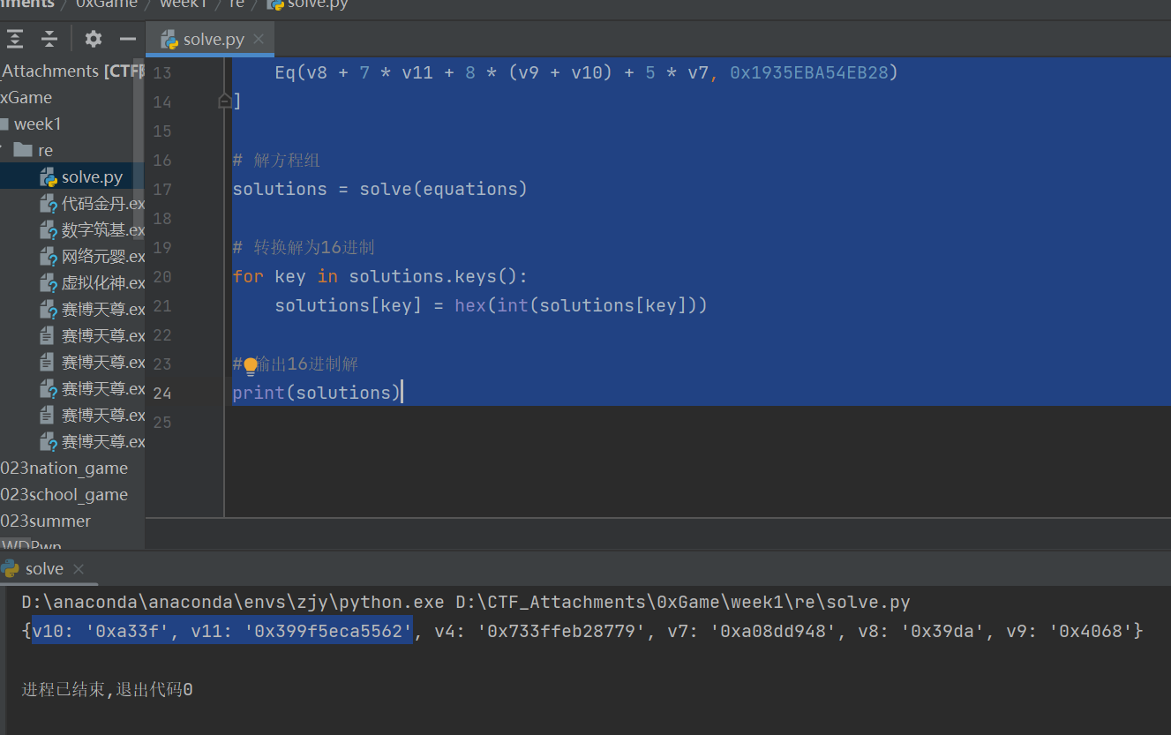This screenshot has width=1171, height=735.
Task: Click the Python icon on solve.py editor tab
Action: (x=169, y=40)
